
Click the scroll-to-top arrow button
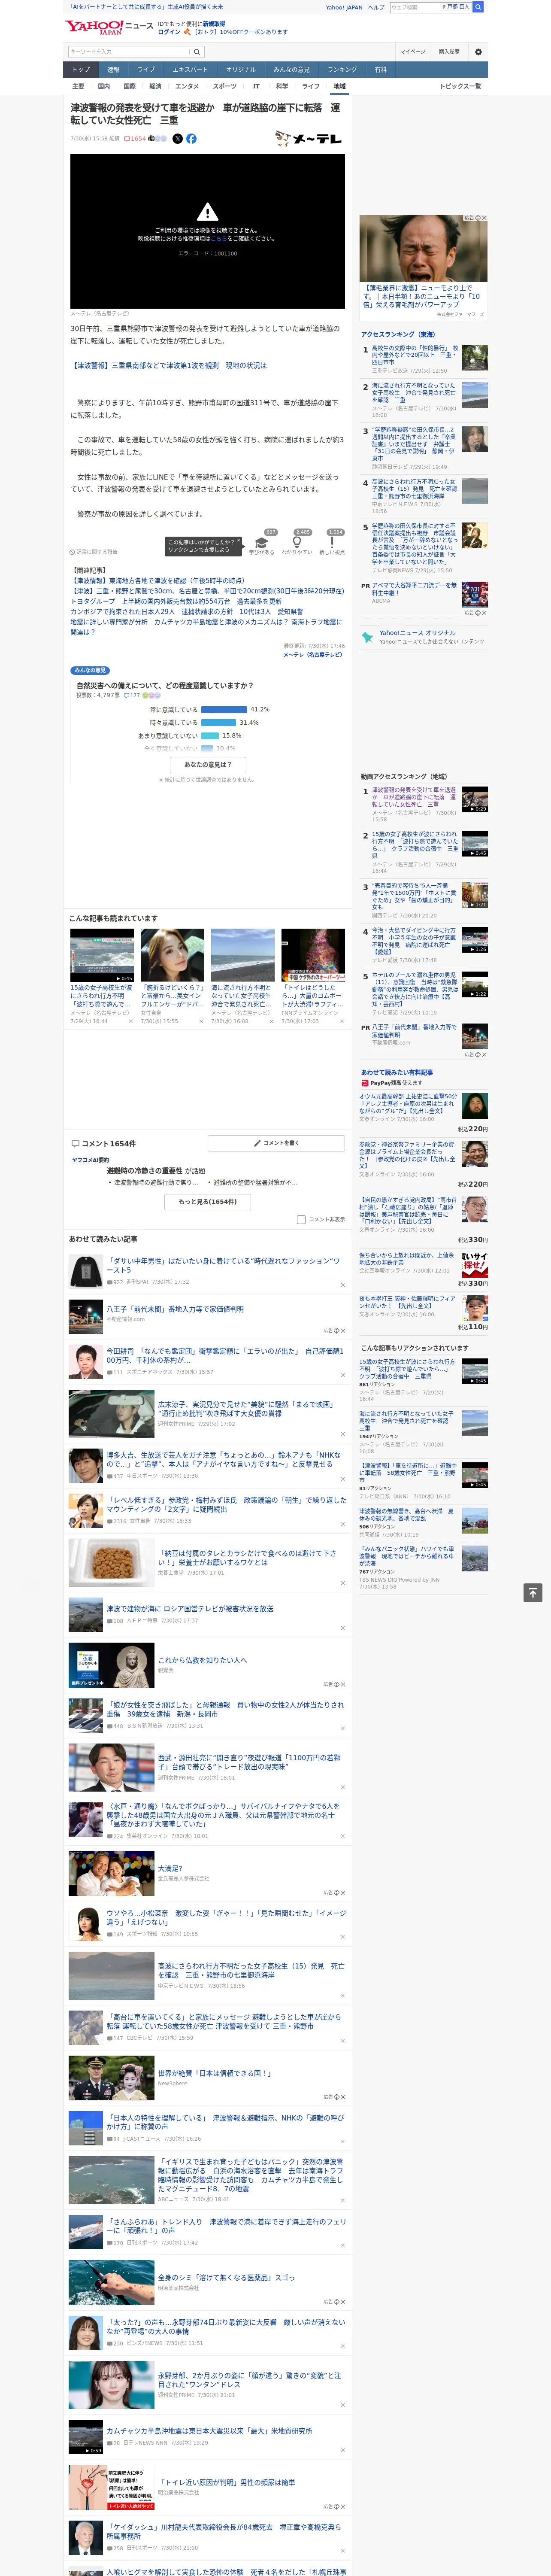[533, 1592]
